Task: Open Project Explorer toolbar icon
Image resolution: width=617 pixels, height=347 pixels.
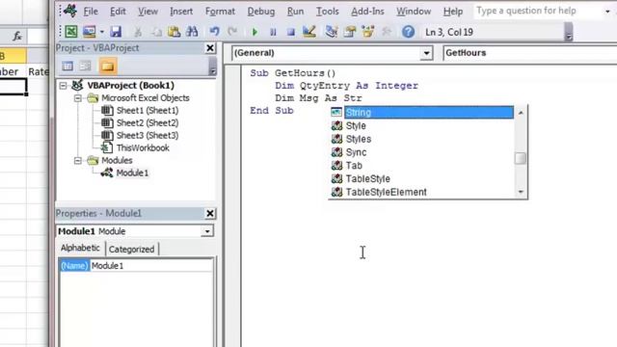Action: click(332, 32)
